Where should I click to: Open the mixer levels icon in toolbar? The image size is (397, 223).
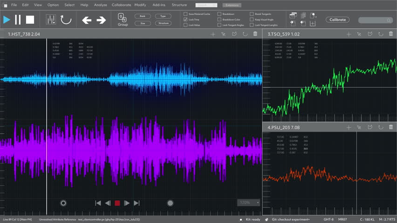[51, 20]
